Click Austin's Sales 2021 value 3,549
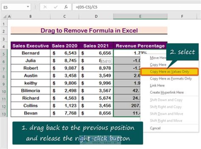The height and width of the screenshot is (149, 201). pyautogui.click(x=96, y=75)
